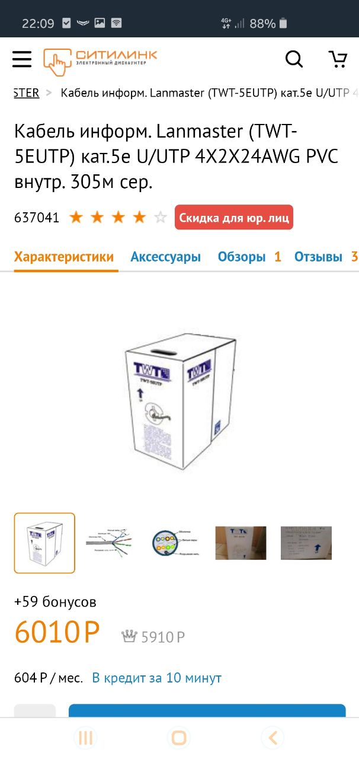Open the hamburger menu
This screenshot has width=359, height=759.
point(22,59)
